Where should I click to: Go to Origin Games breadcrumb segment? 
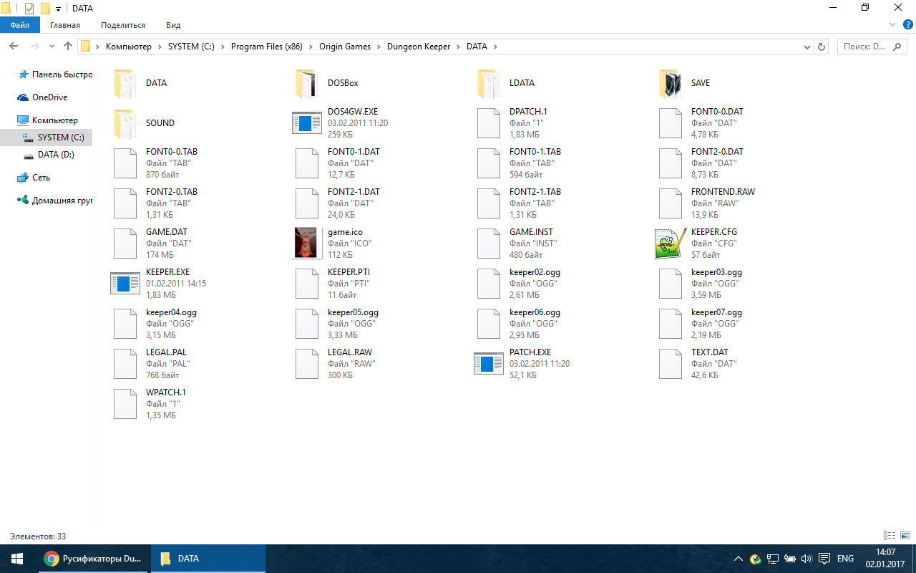coord(345,47)
